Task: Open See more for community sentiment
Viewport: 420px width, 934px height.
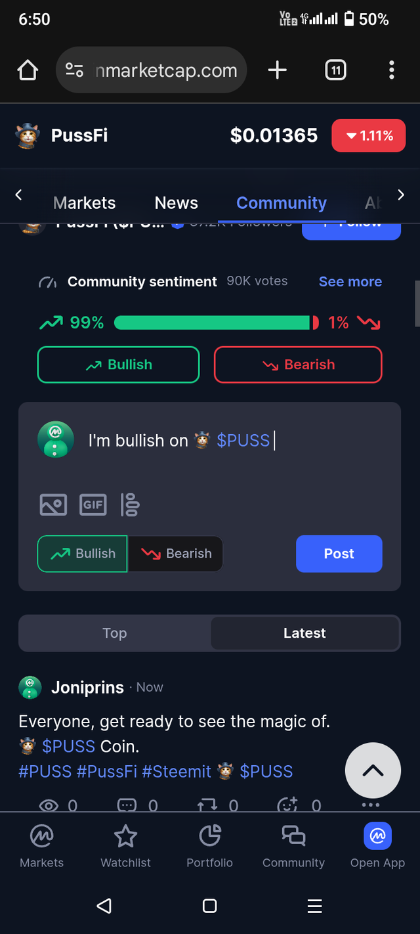Action: [x=350, y=282]
